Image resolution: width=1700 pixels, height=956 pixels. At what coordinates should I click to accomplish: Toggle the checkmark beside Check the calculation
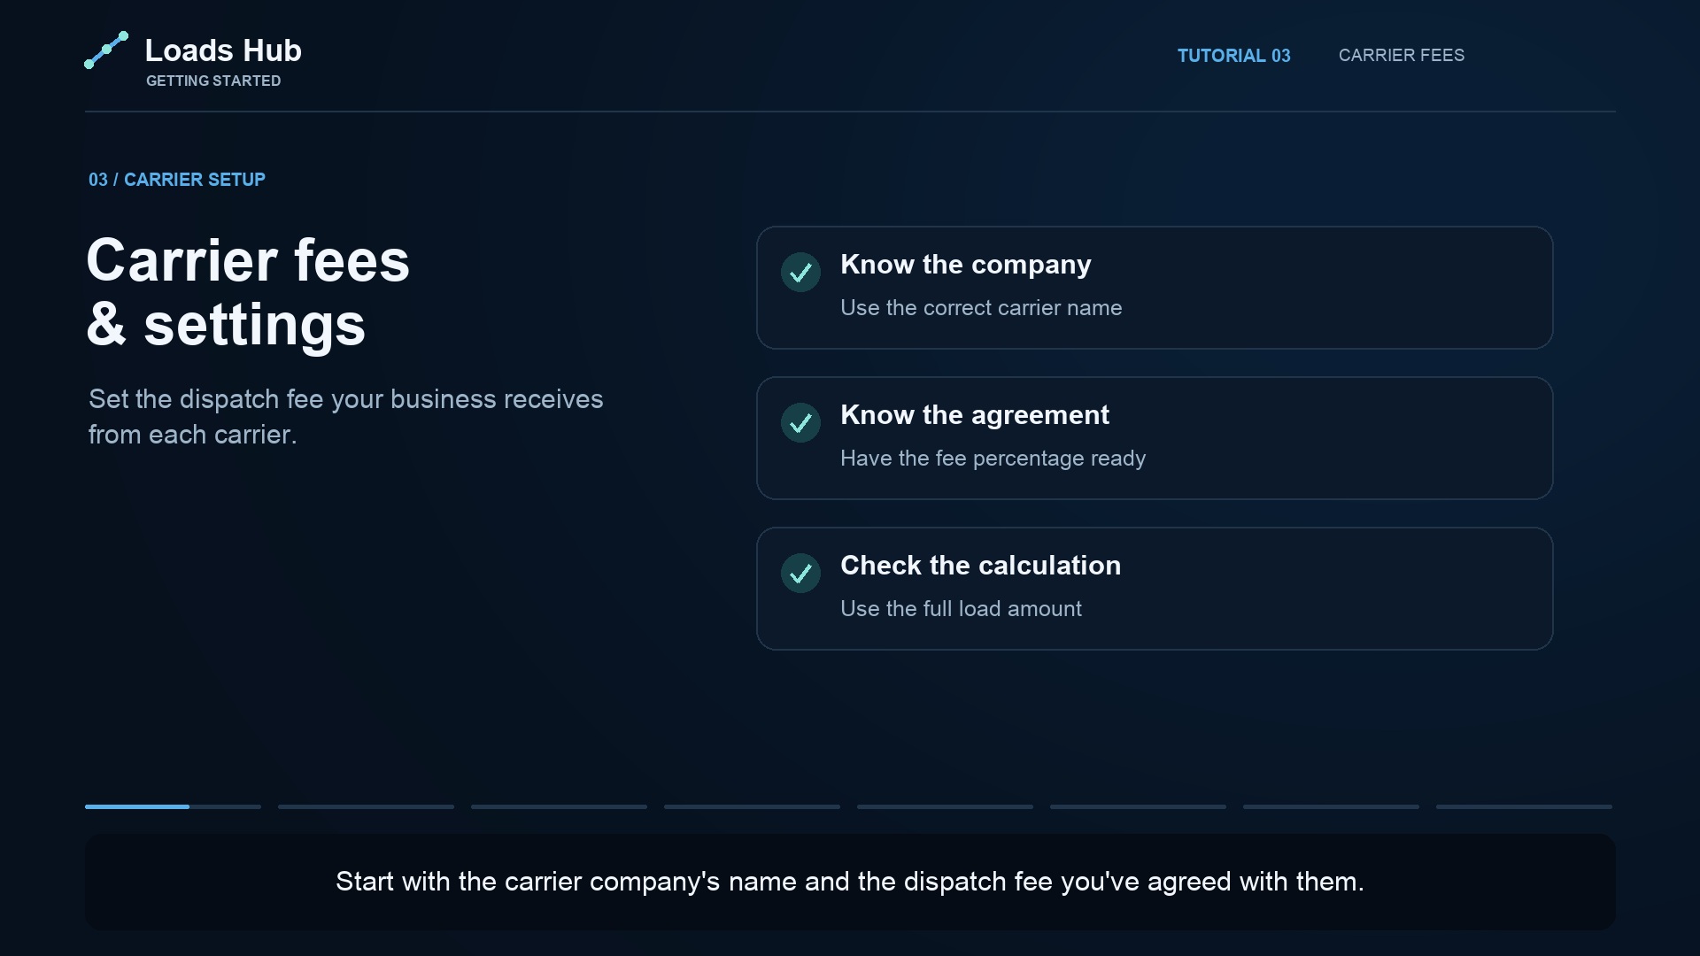[800, 574]
